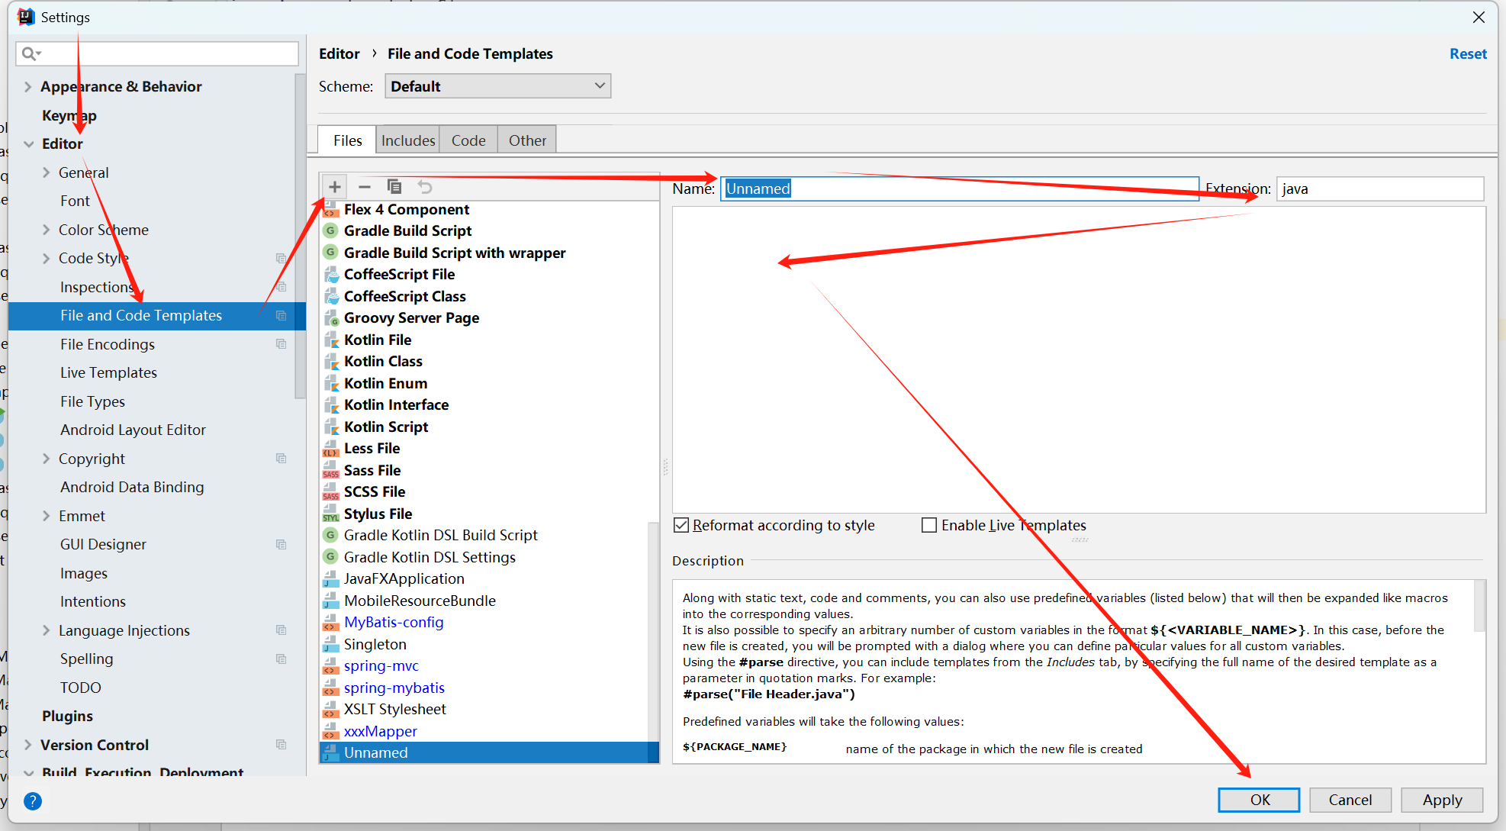
Task: Click the Reset link
Action: click(1468, 53)
